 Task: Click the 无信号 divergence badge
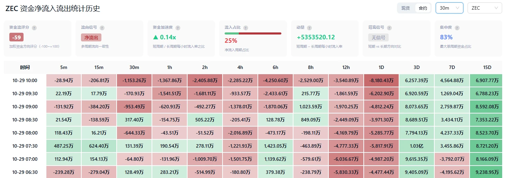click(x=378, y=37)
